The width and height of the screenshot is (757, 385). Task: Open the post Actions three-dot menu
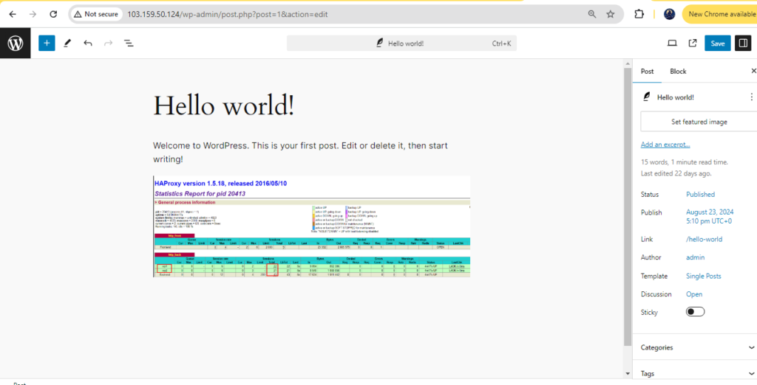[x=752, y=97]
